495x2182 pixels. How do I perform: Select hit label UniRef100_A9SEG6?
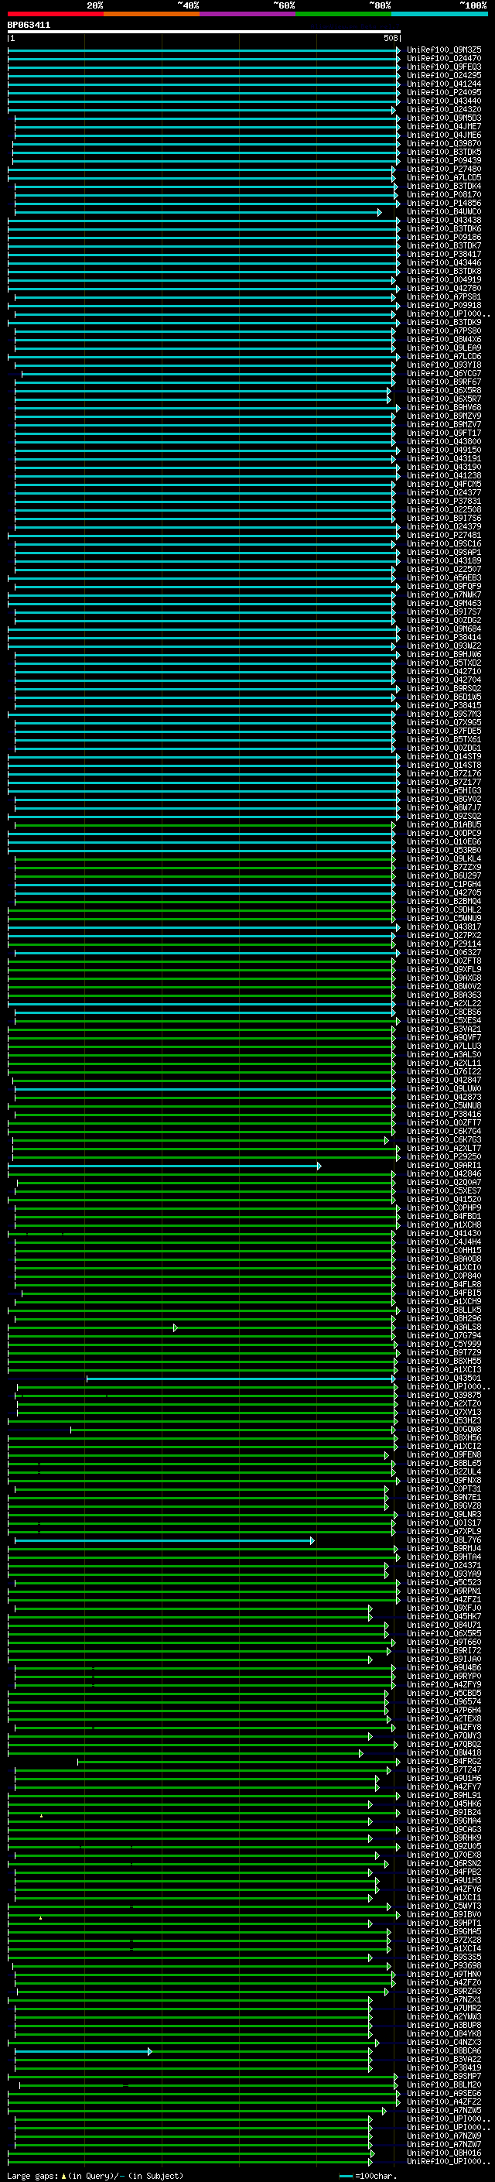coord(444,2093)
